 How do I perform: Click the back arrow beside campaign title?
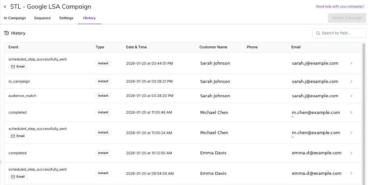pos(5,7)
